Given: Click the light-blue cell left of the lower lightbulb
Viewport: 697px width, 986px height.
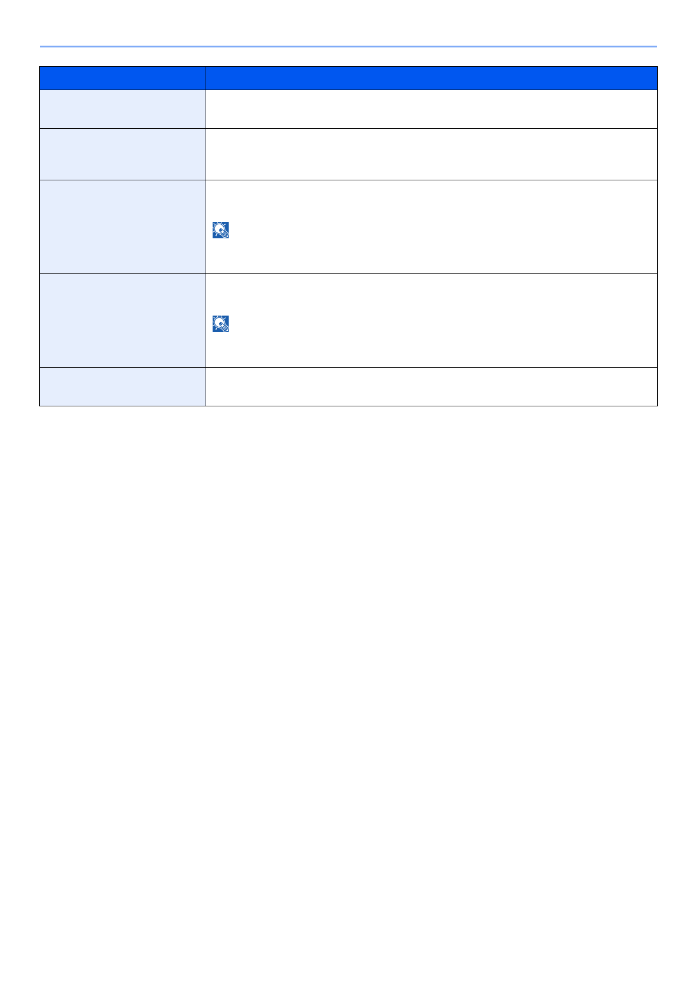Looking at the screenshot, I should (x=122, y=320).
